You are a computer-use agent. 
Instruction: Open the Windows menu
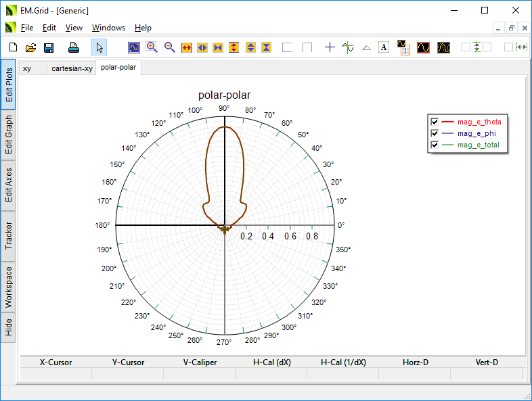click(108, 28)
